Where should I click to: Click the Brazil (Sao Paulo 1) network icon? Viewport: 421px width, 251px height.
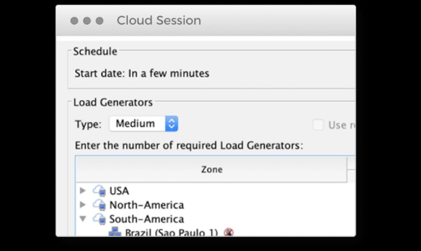pyautogui.click(x=115, y=233)
